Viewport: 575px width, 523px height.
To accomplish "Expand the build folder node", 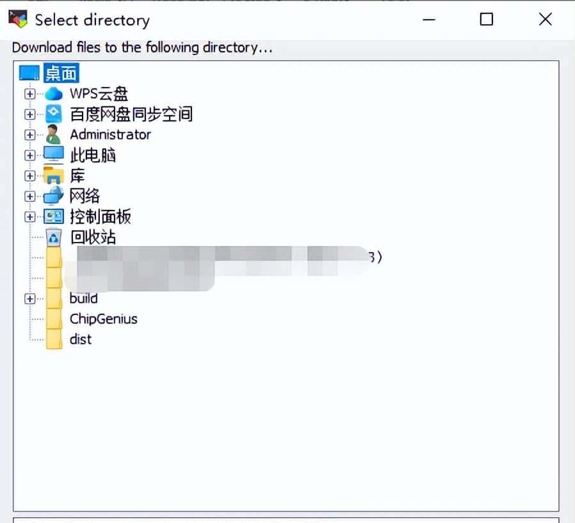I will tap(29, 298).
